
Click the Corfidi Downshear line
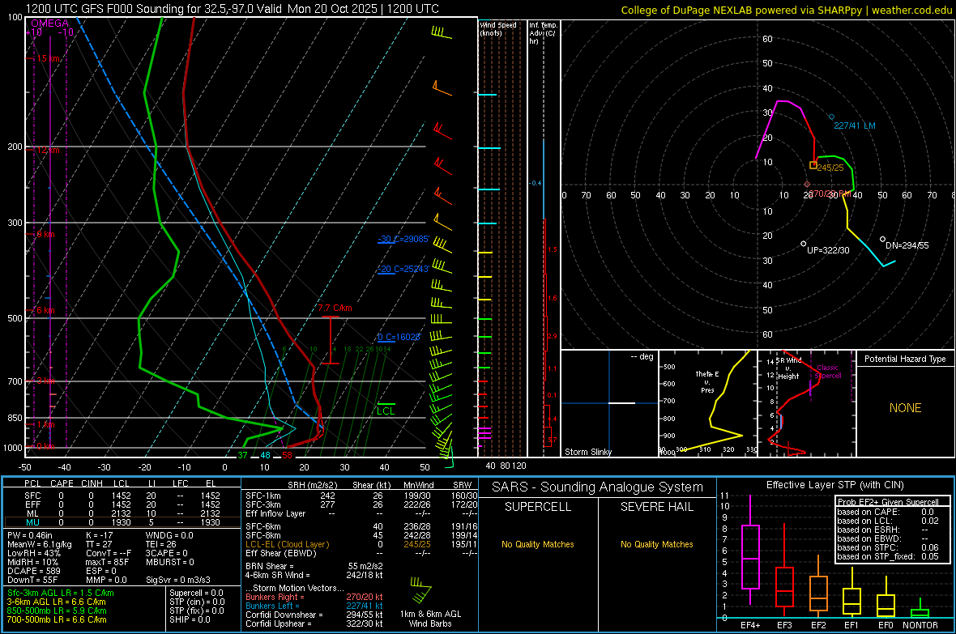tap(314, 615)
